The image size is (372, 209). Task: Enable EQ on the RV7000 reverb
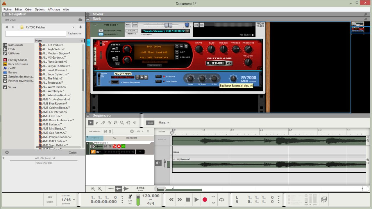158,77
